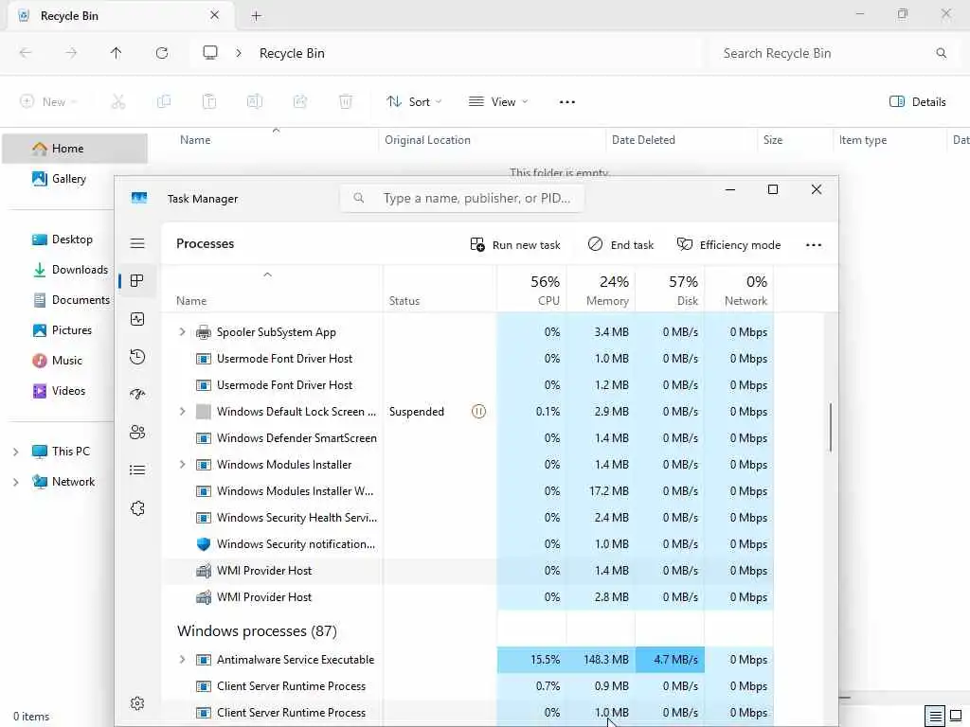Click Paste icon in Explorer toolbar
This screenshot has width=970, height=727.
click(x=209, y=102)
